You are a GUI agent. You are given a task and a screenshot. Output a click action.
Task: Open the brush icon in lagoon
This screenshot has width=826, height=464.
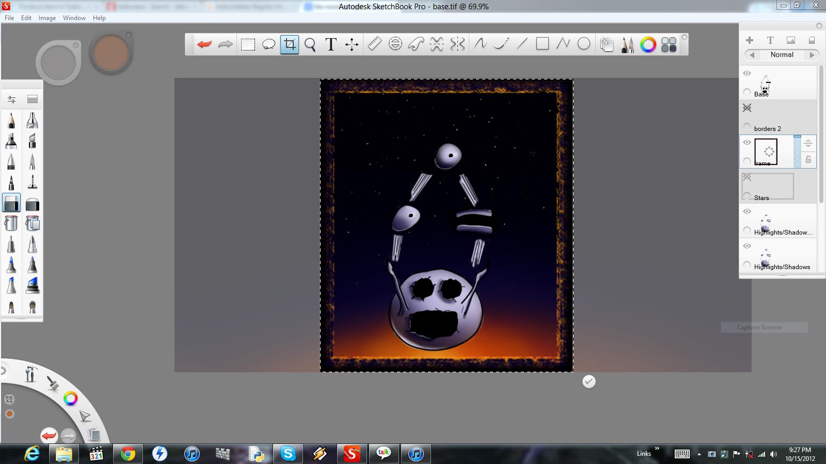tap(53, 383)
